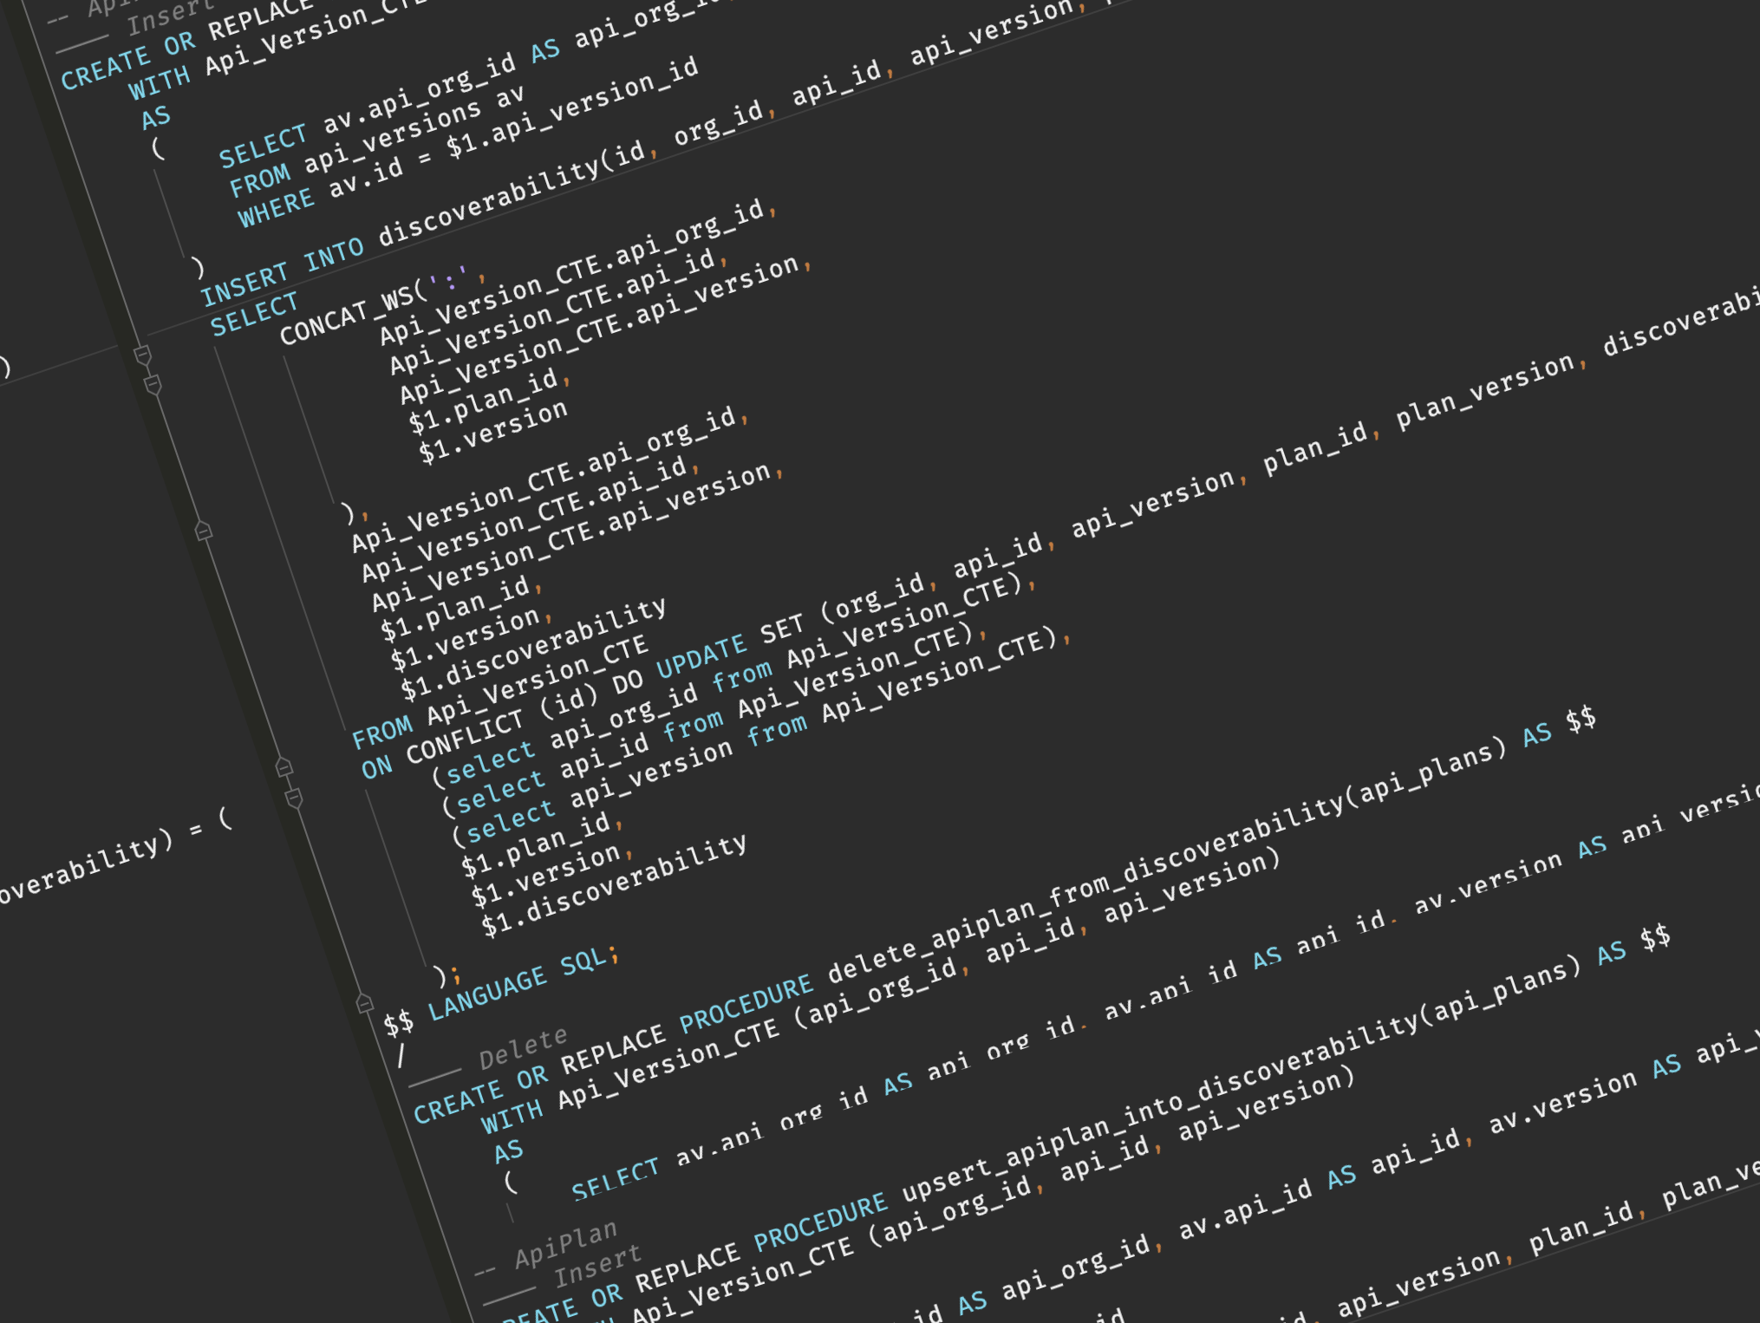Click the '),' line closing CONCAT_WS
The height and width of the screenshot is (1323, 1760).
pyautogui.click(x=356, y=513)
